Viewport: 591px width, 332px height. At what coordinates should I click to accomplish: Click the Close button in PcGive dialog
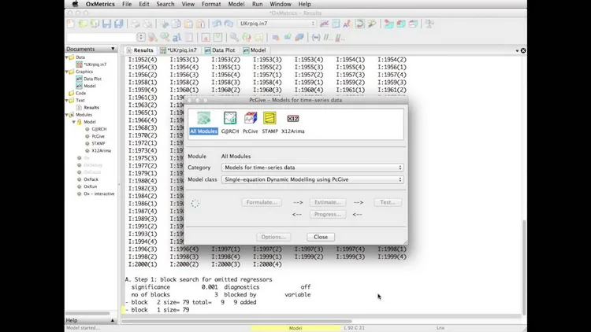tap(321, 237)
